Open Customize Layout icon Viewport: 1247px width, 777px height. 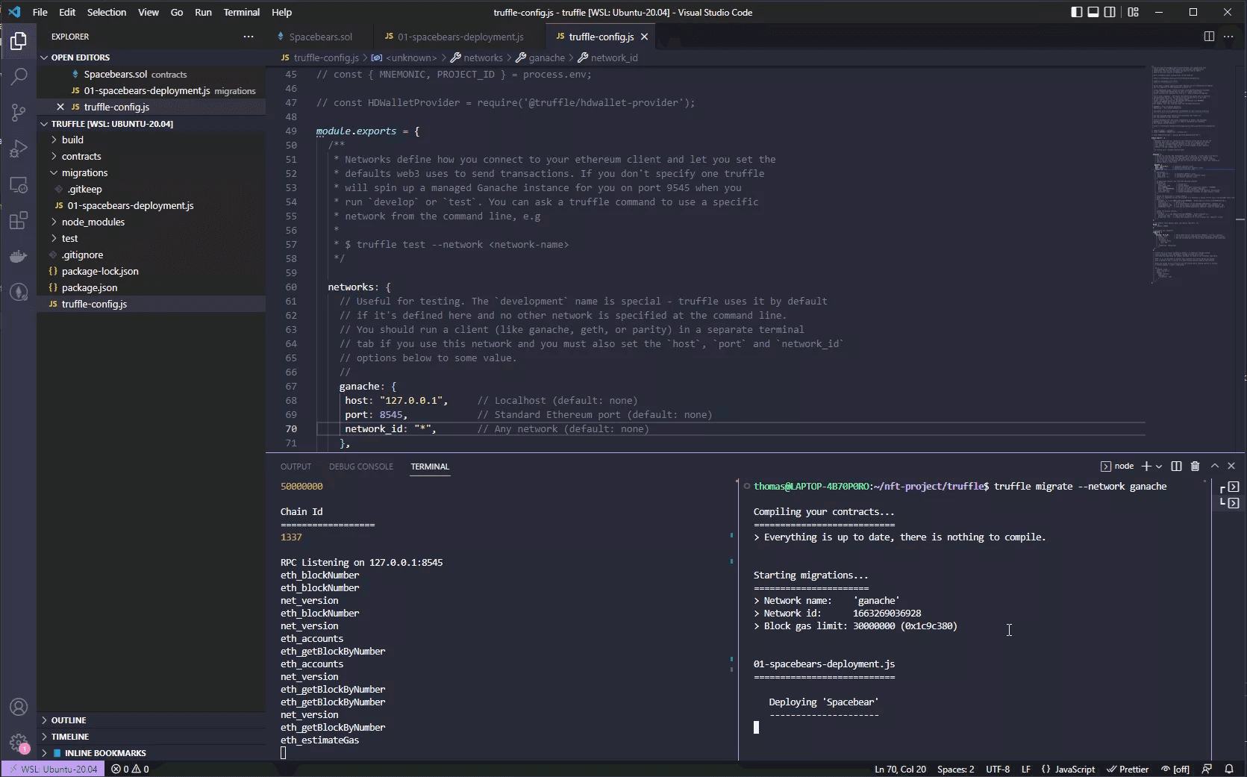[x=1133, y=12]
